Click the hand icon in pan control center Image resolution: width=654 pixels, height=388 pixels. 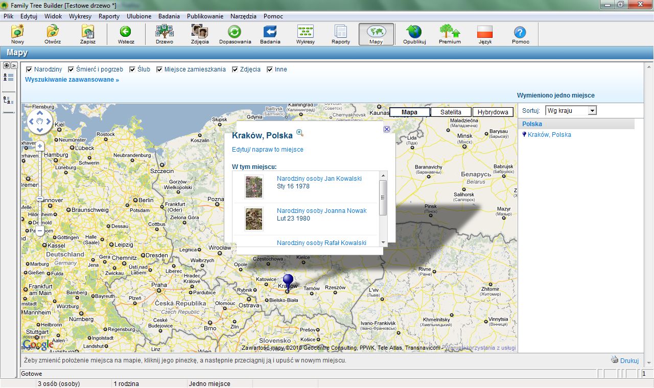[x=40, y=122]
